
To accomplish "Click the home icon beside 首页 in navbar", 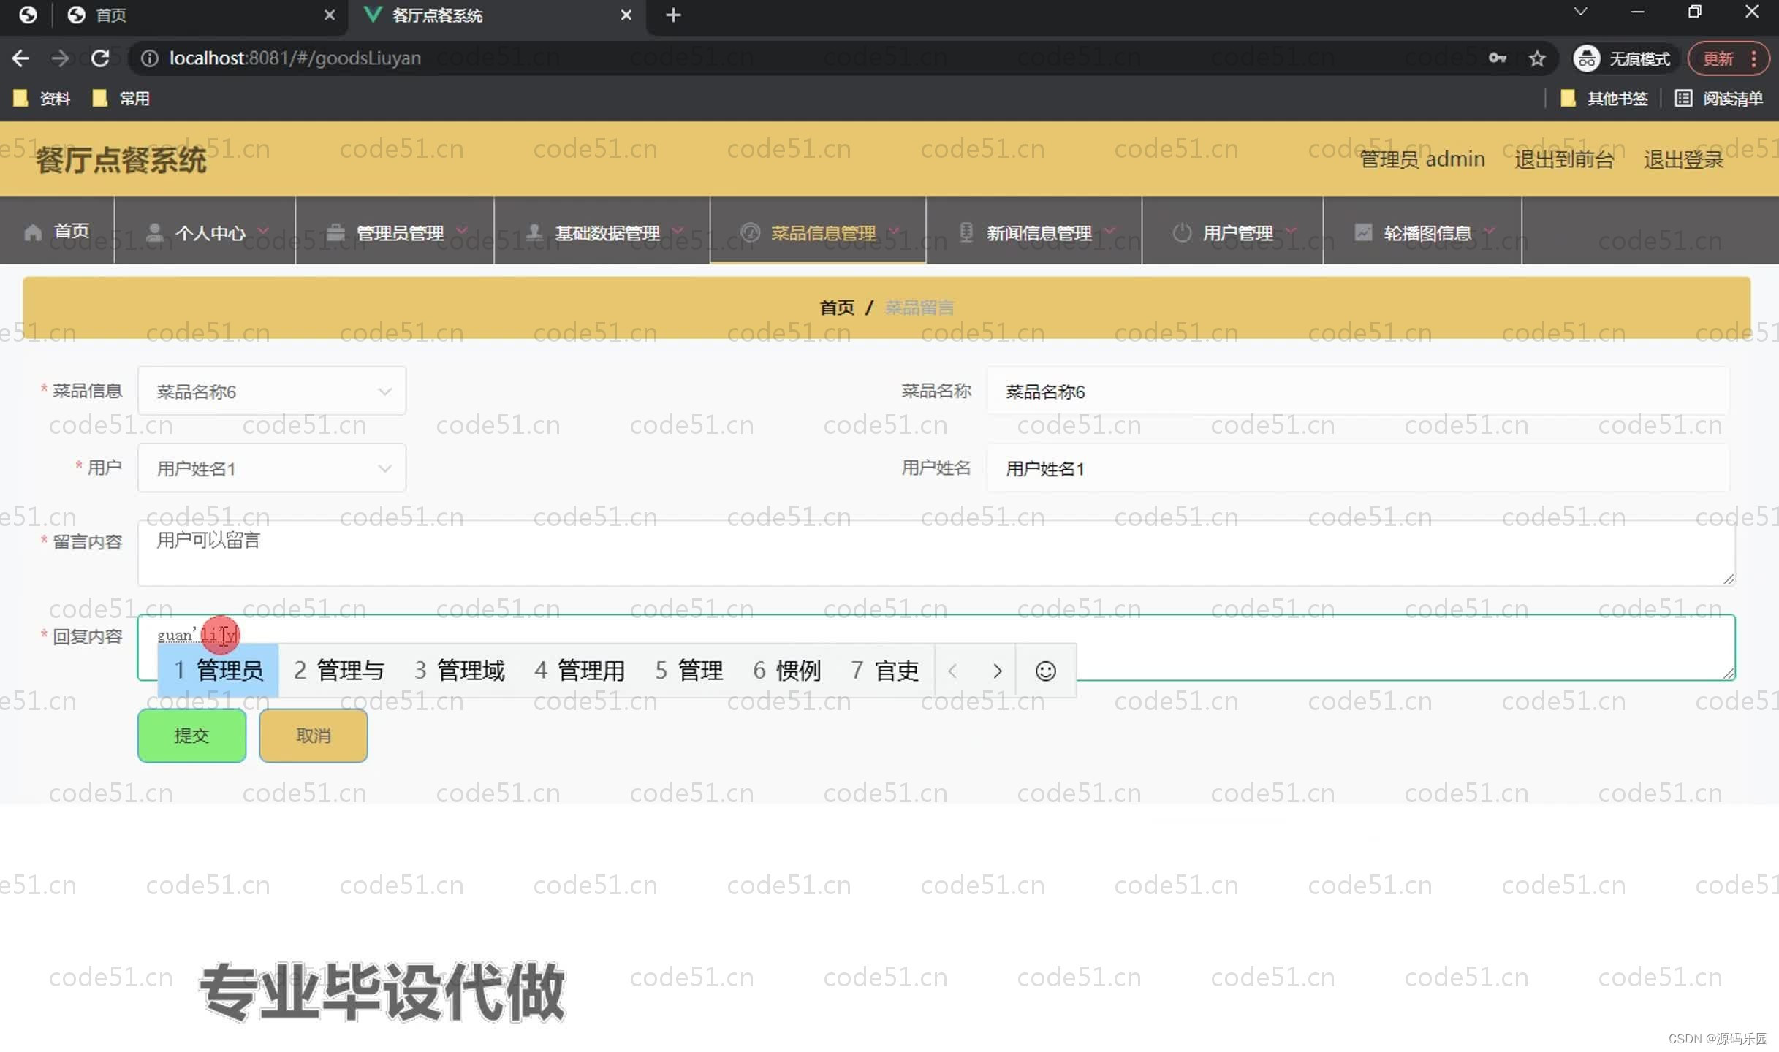I will 32,232.
